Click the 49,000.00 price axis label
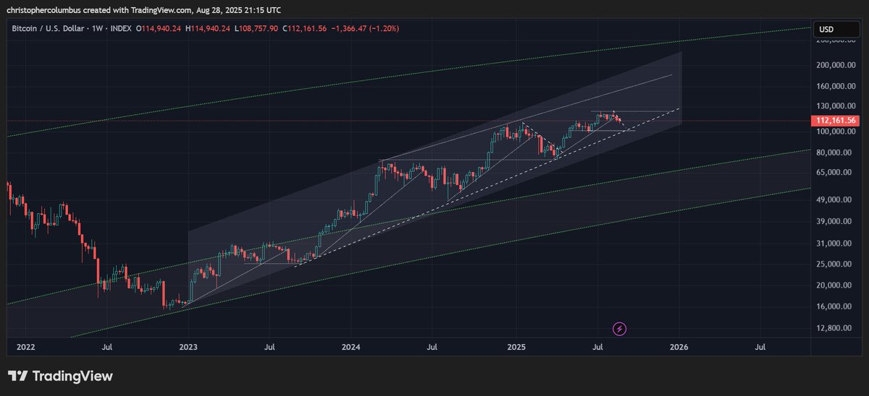This screenshot has width=869, height=396. (x=835, y=199)
